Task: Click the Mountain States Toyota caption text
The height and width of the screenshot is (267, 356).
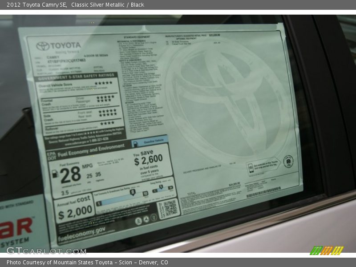Action: click(x=89, y=262)
